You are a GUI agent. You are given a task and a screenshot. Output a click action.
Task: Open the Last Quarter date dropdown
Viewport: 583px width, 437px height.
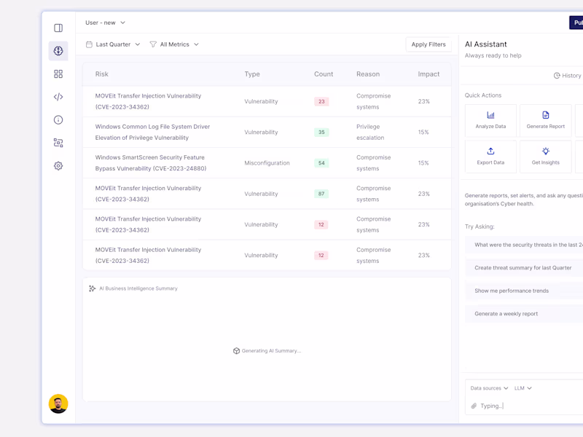click(x=113, y=44)
